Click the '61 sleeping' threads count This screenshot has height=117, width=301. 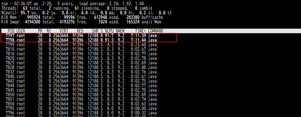(86, 8)
